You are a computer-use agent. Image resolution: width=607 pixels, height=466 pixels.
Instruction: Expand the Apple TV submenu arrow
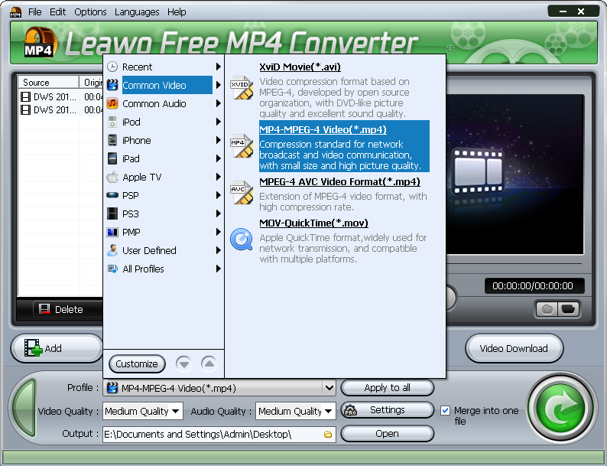pyautogui.click(x=219, y=177)
